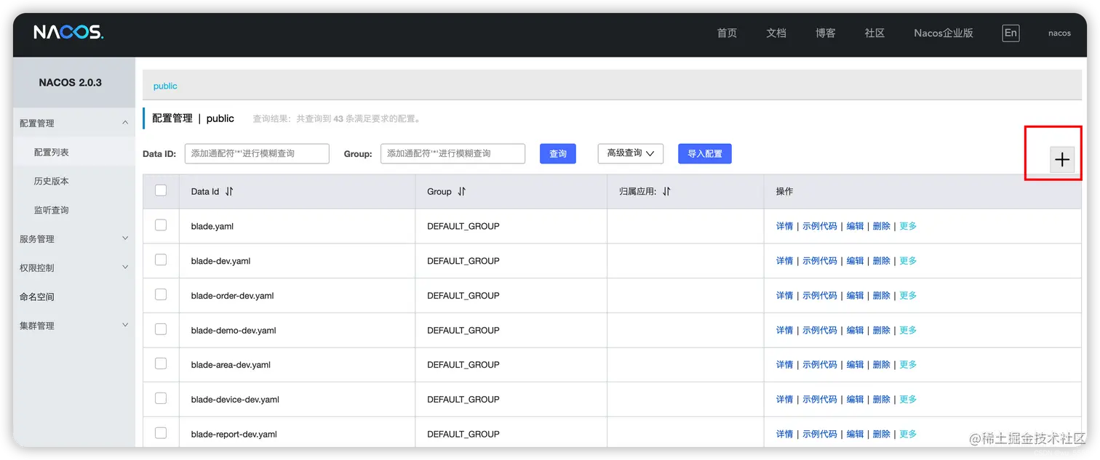Open 编辑 for blade-dev.yaml
Screen dimensions: 1100x460
(854, 260)
